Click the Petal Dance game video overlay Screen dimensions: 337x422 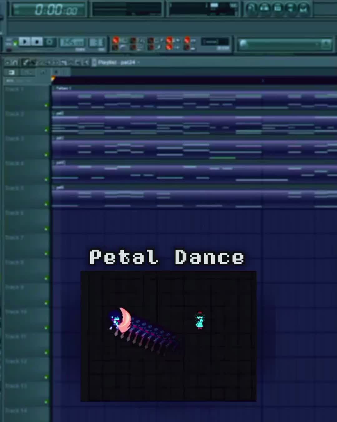[x=168, y=336]
